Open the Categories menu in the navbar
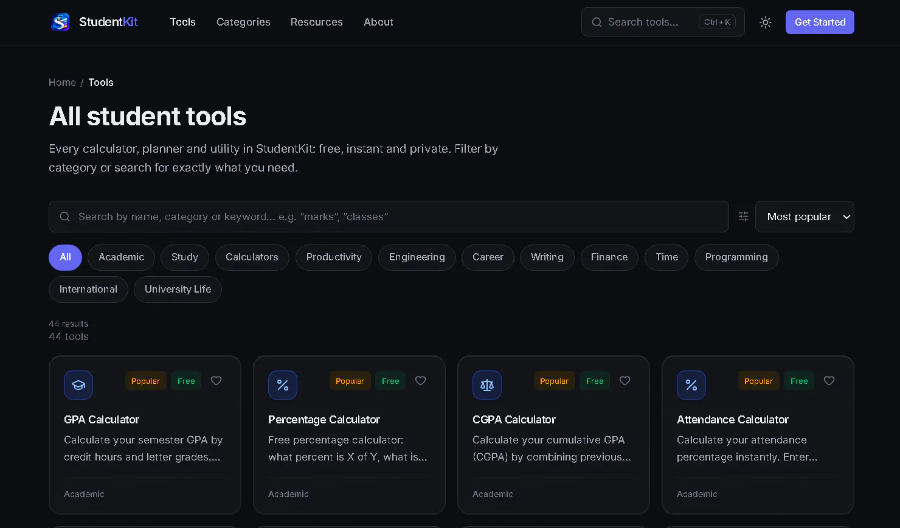This screenshot has width=900, height=528. 243,23
